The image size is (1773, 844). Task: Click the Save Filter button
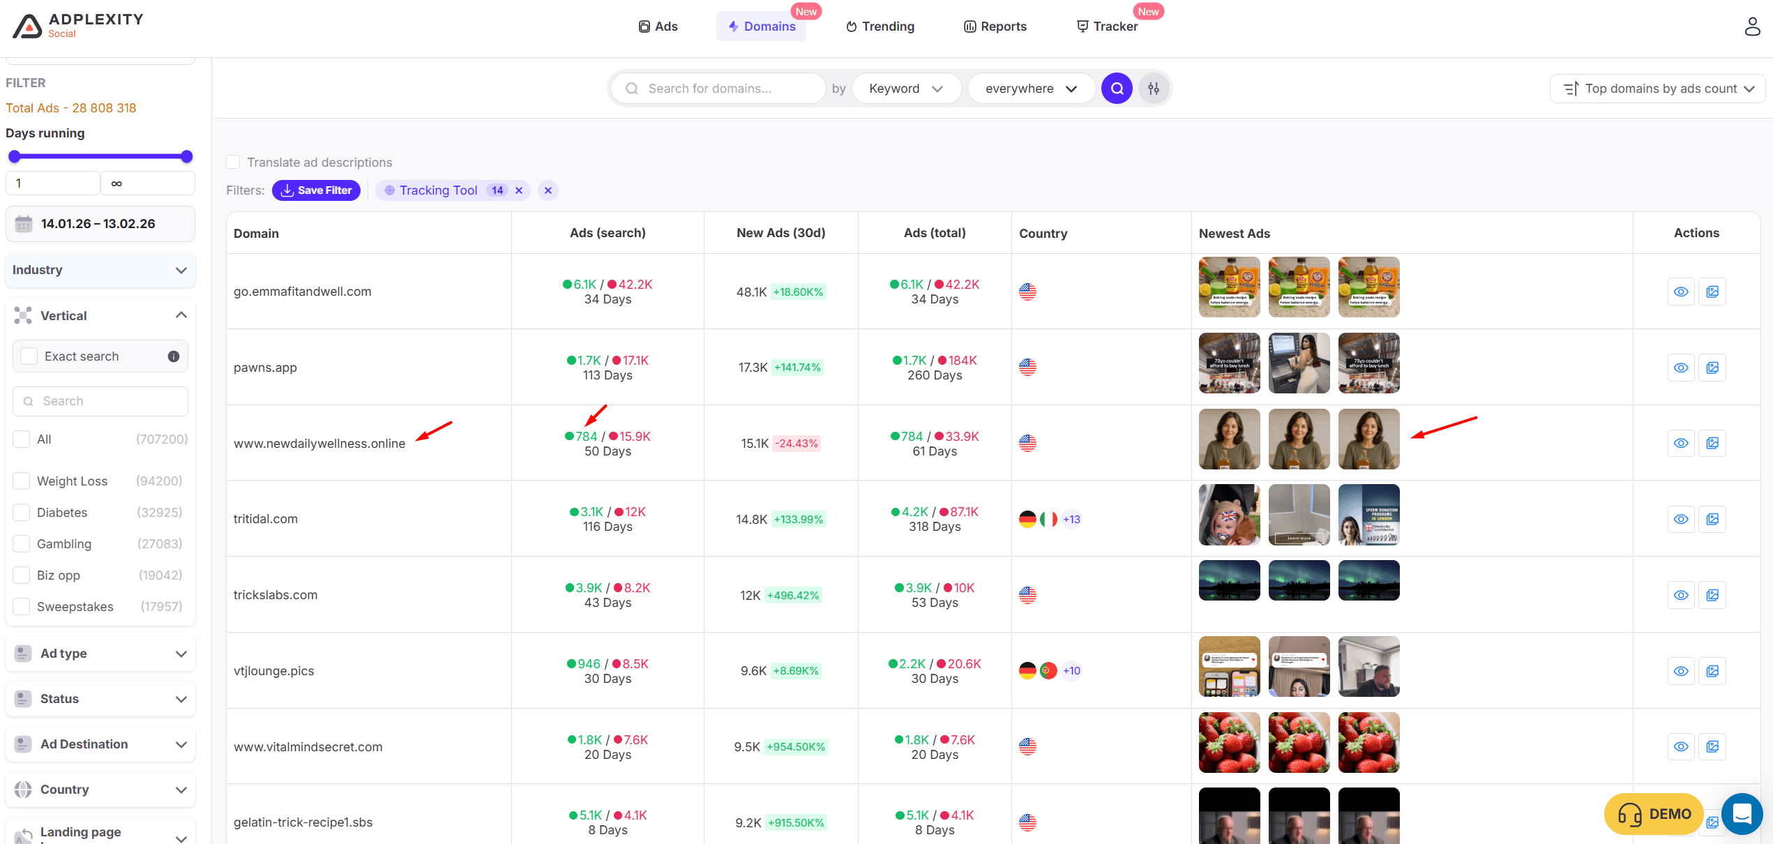tap(316, 190)
